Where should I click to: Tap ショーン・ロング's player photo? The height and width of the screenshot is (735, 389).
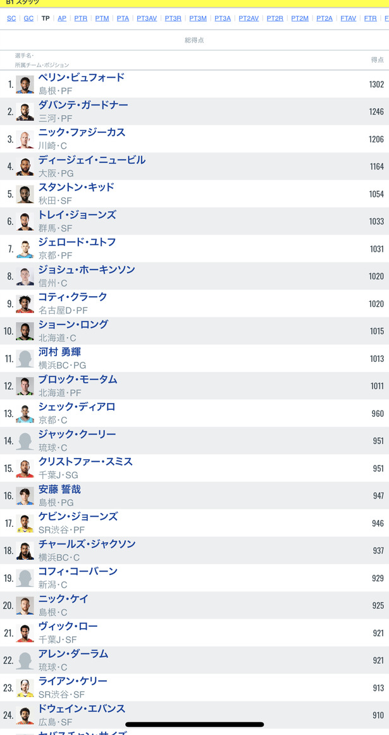pyautogui.click(x=25, y=331)
